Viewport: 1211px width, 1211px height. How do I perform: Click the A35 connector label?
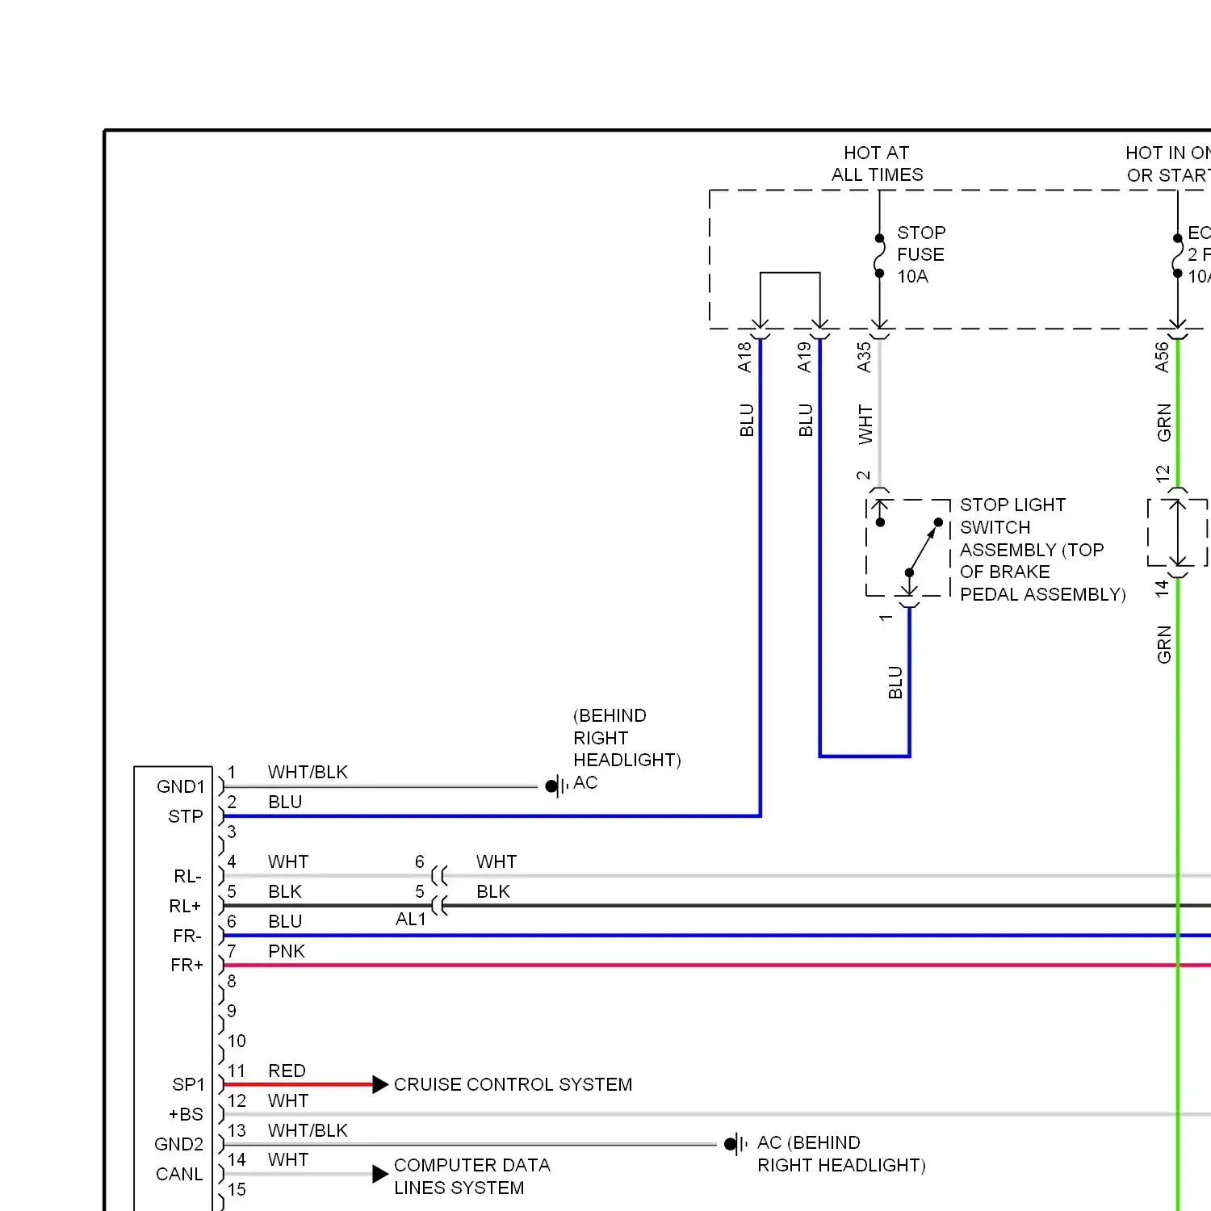tap(864, 357)
